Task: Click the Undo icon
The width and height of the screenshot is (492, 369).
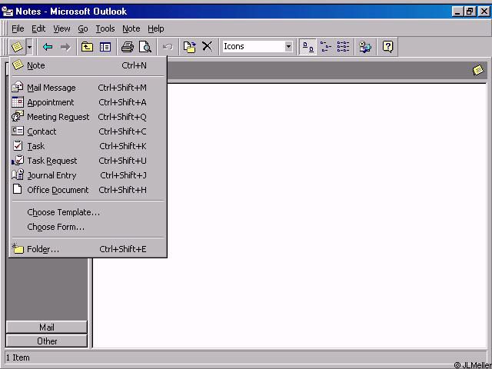Action: click(x=168, y=47)
